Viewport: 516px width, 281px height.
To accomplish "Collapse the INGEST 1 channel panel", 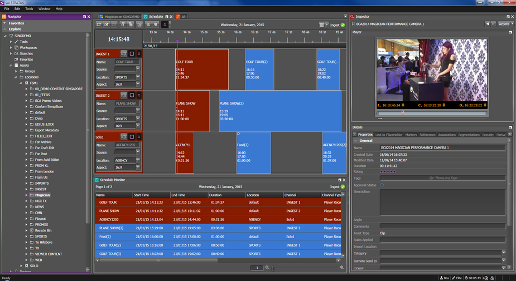I will [x=139, y=54].
